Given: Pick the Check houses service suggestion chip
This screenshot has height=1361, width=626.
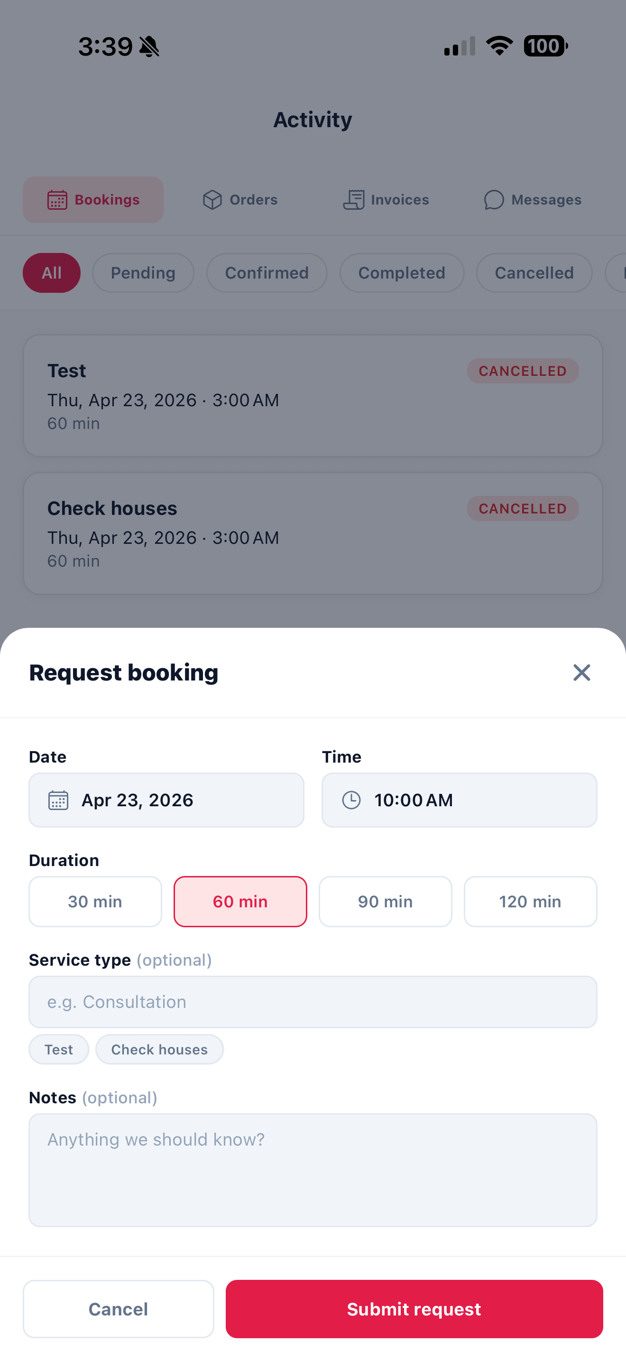Looking at the screenshot, I should click(159, 1049).
